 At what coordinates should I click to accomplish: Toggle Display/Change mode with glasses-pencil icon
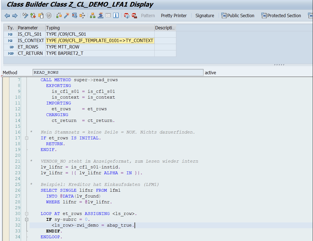tap(25, 16)
